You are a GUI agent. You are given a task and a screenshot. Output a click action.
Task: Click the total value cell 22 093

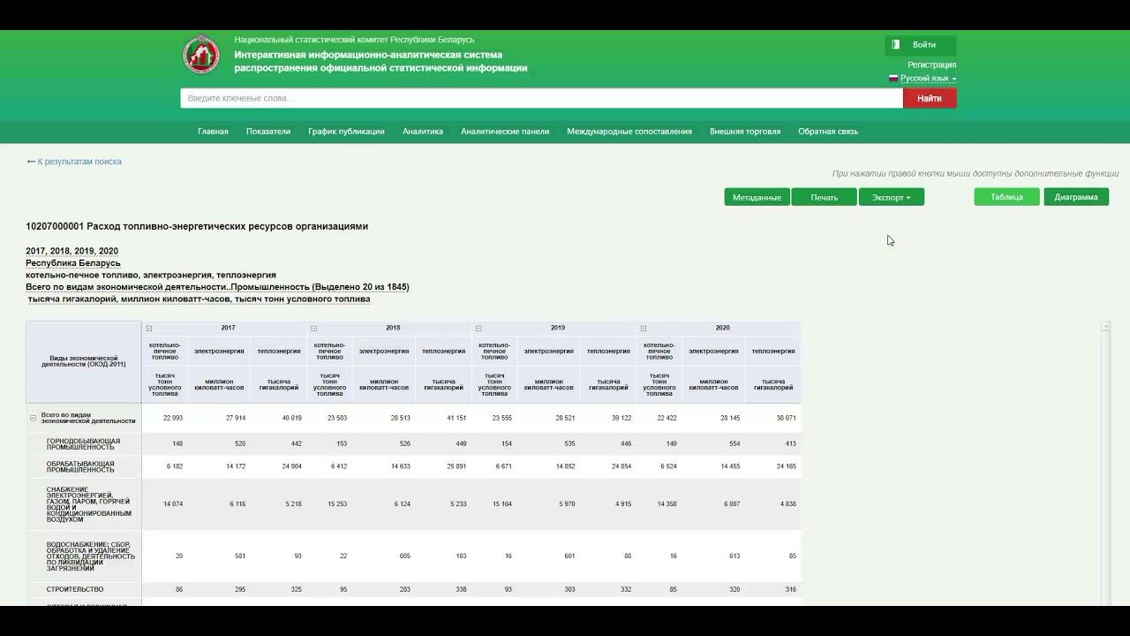[x=165, y=418]
